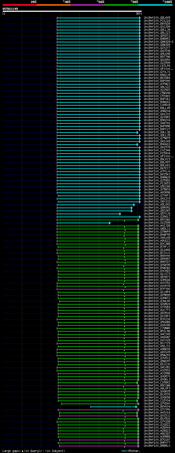Open hit UniRef100_B6V6S4

157,406
